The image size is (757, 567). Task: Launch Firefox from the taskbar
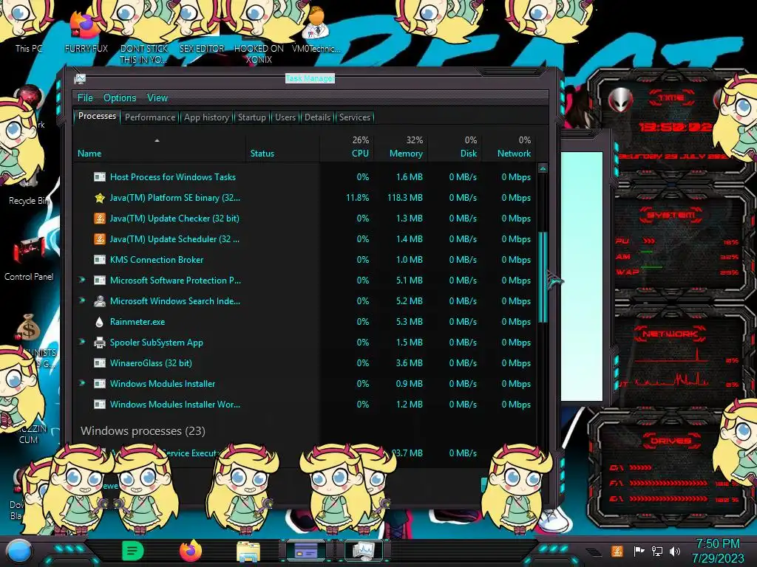191,551
